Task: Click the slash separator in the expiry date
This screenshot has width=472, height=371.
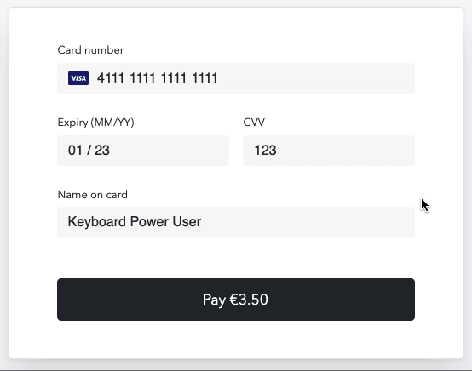Action: tap(89, 151)
